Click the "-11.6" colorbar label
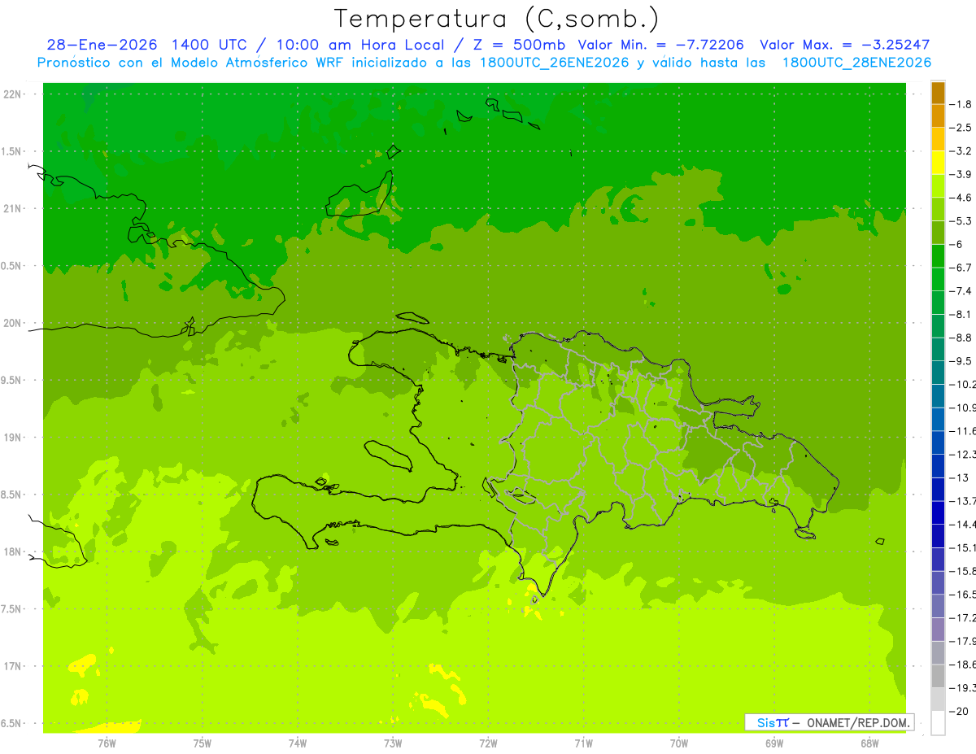Image resolution: width=976 pixels, height=754 pixels. 962,431
